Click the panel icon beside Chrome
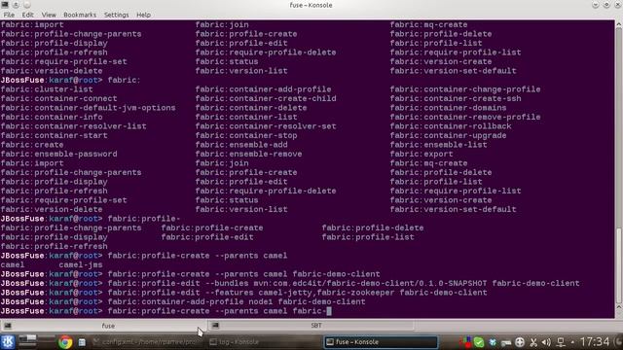Viewport: 623px width, 350px height. coord(82,342)
